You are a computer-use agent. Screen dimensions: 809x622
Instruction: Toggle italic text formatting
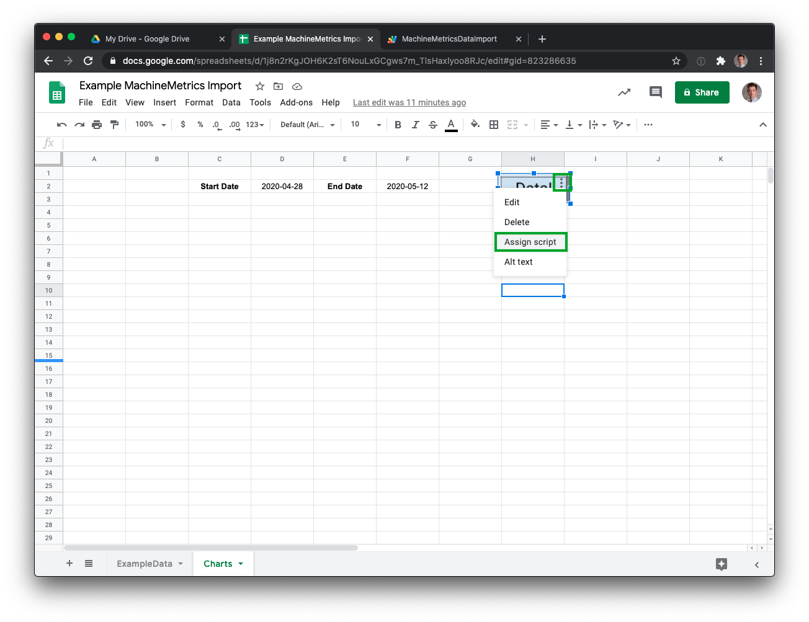click(x=416, y=125)
